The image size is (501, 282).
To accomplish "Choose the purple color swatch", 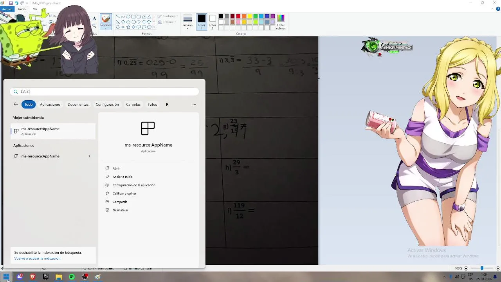I will click(x=272, y=16).
